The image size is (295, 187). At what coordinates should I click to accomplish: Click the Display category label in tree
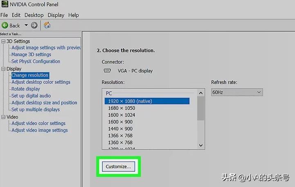click(14, 69)
